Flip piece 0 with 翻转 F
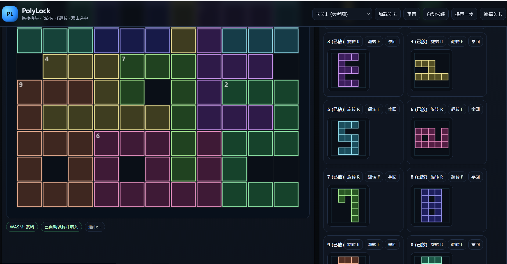This screenshot has width=507, height=264. (x=457, y=244)
